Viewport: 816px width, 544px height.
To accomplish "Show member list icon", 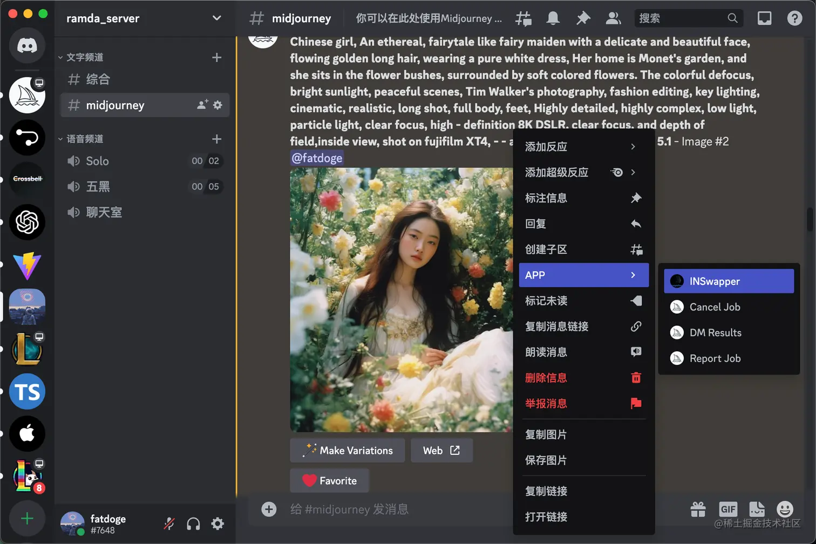I will 613,18.
